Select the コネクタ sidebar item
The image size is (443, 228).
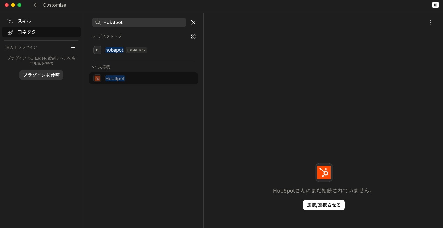pos(41,32)
